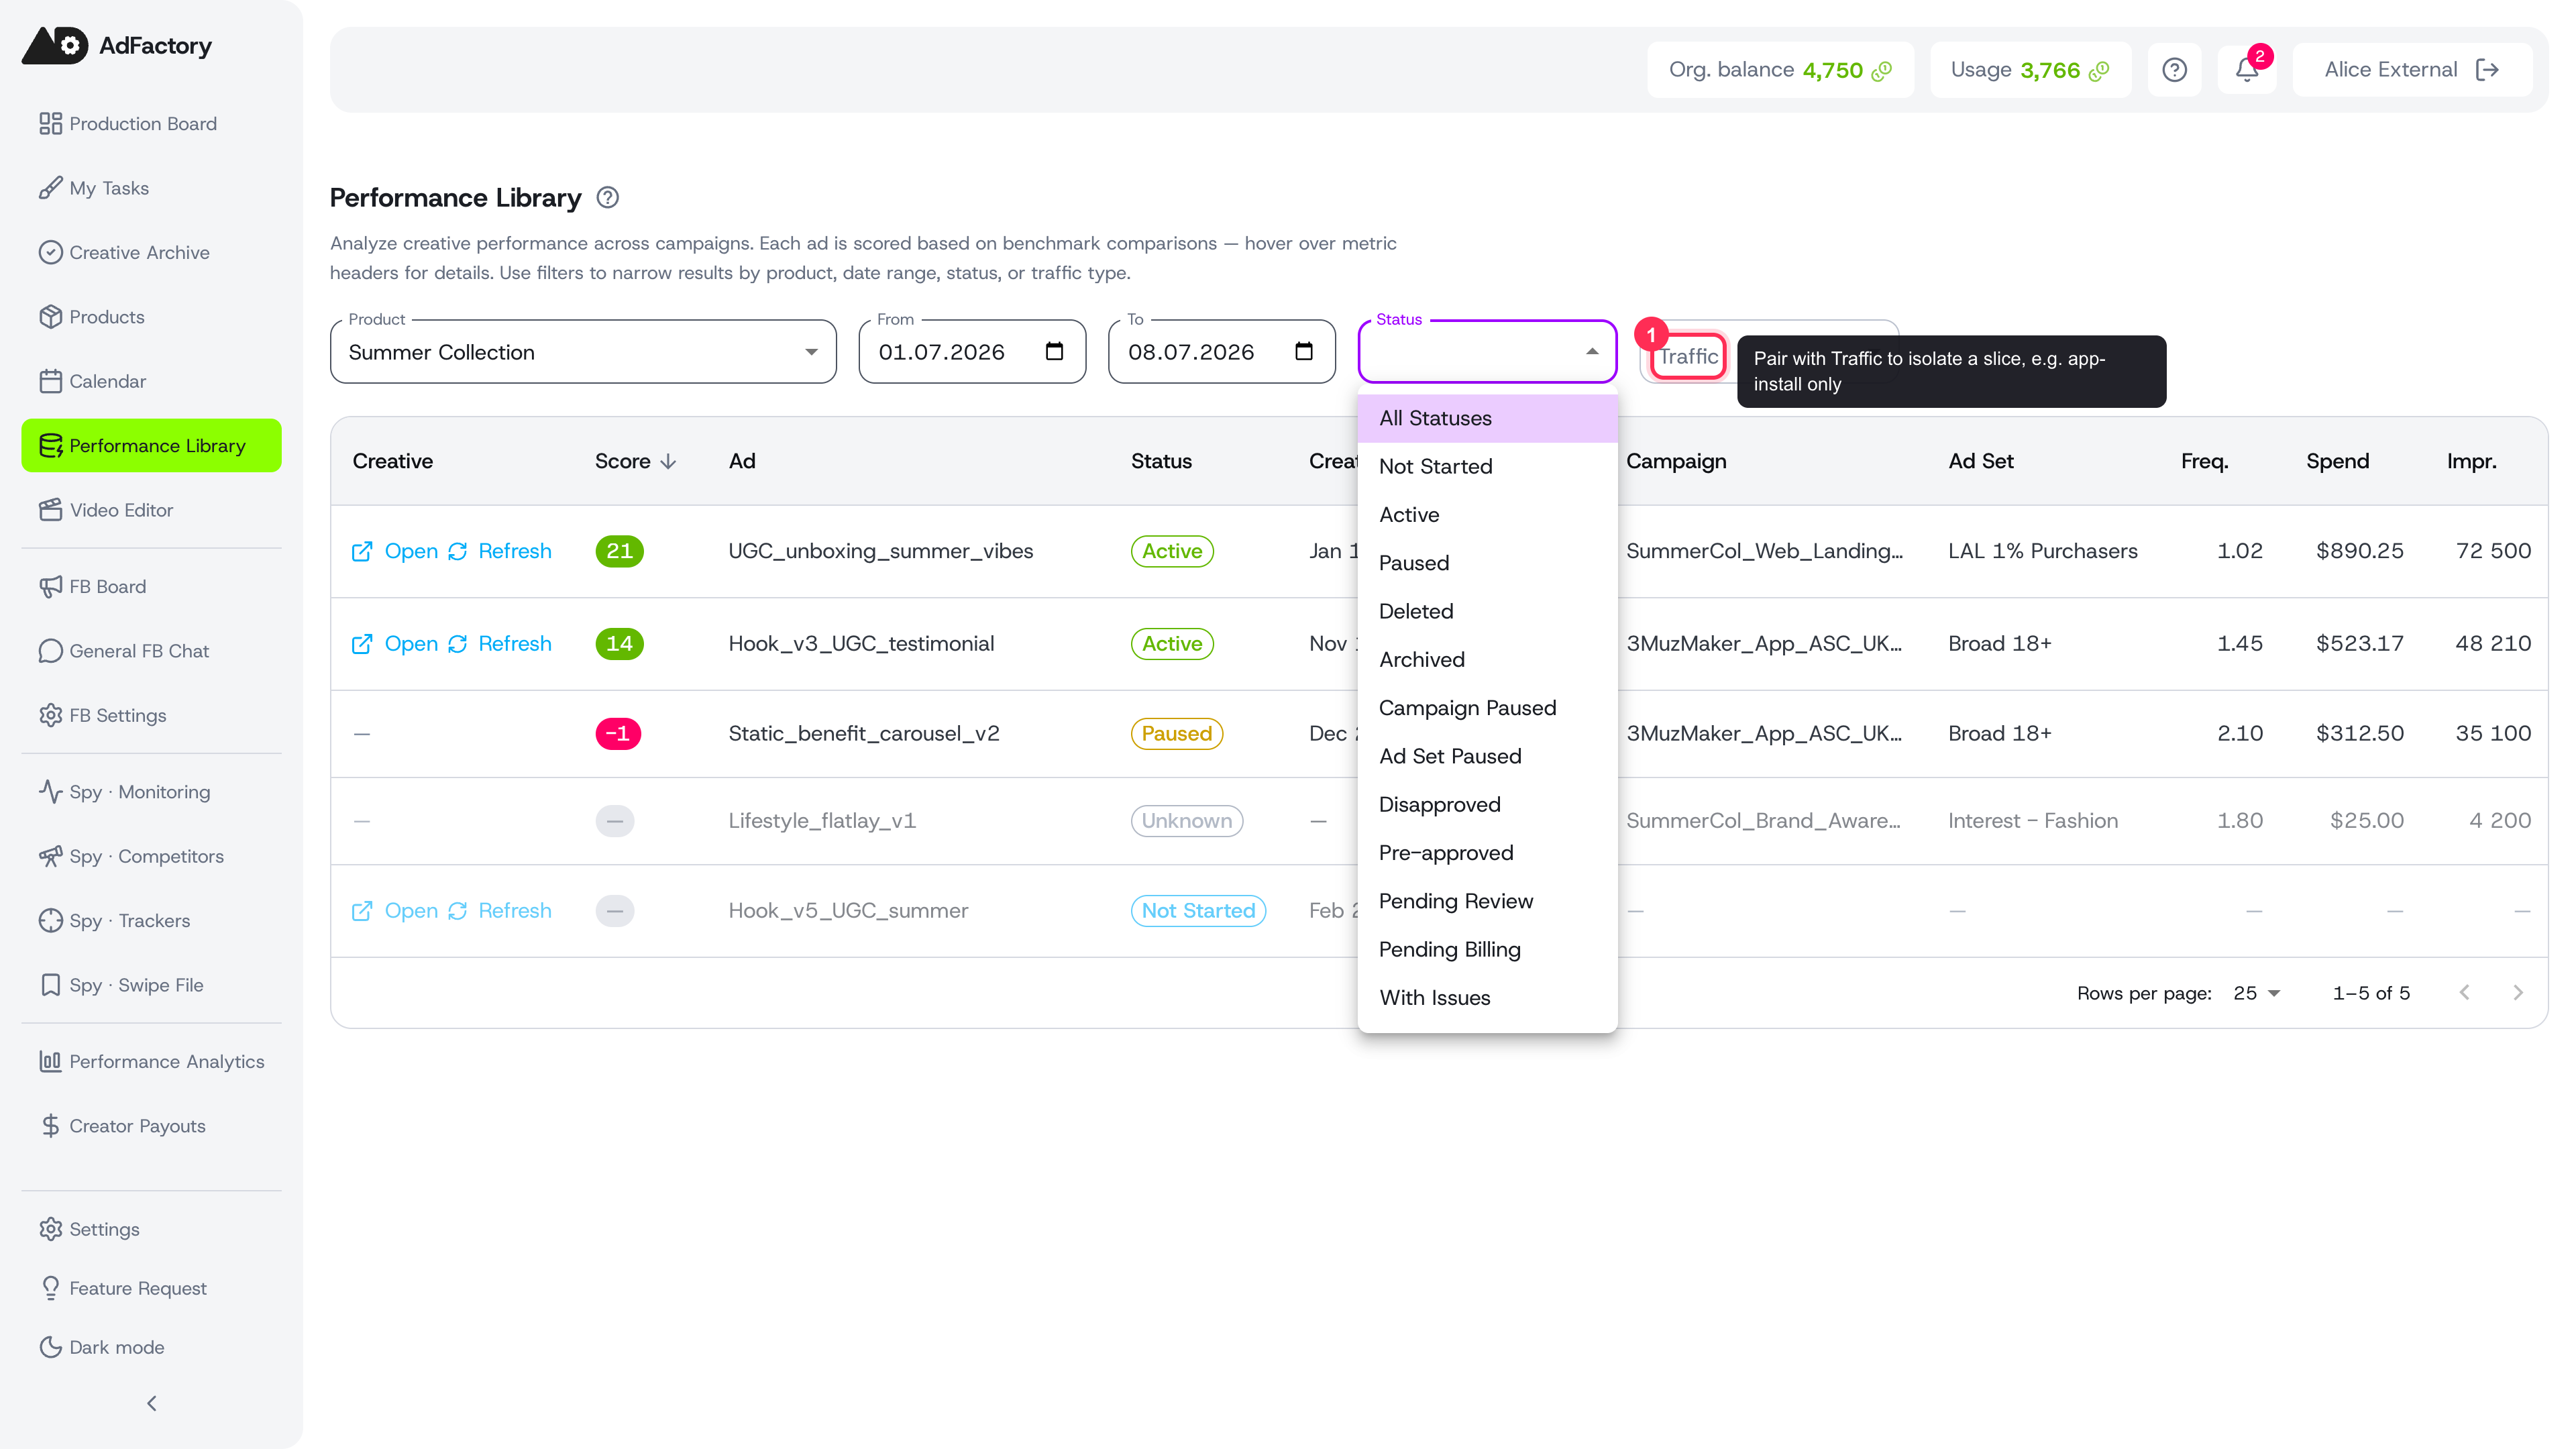Click Open icon for UGC_unboxing_summer_vibes row
The image size is (2576, 1449).
[362, 551]
